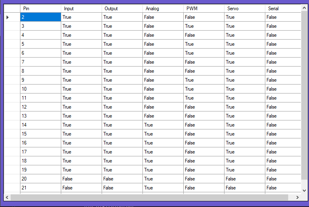Click Servo value False in pin 21 row
Image resolution: width=309 pixels, height=207 pixels.
(x=245, y=187)
